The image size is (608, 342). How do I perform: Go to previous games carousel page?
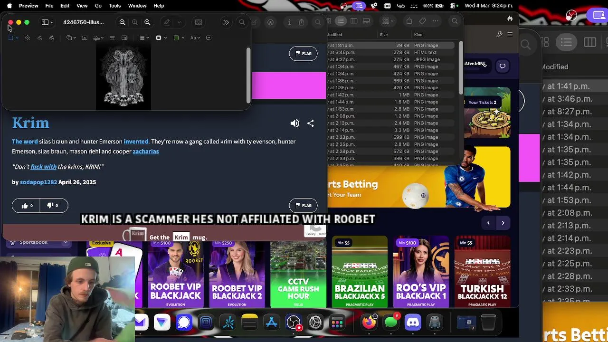coord(488,223)
